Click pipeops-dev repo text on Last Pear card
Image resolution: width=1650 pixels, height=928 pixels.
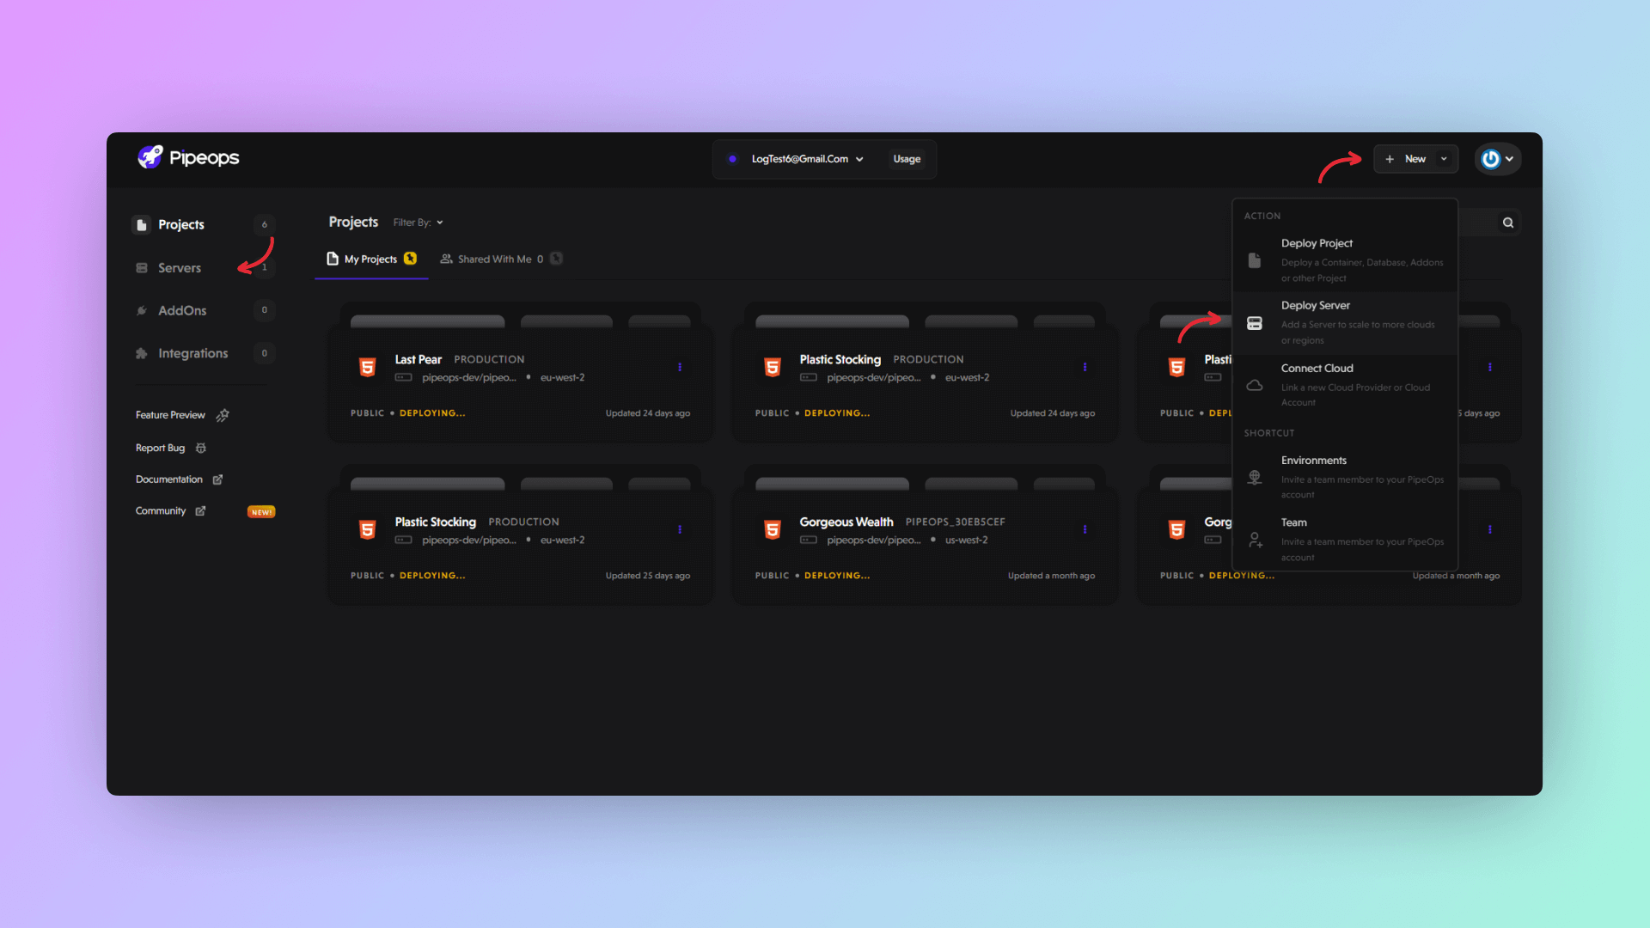click(469, 378)
